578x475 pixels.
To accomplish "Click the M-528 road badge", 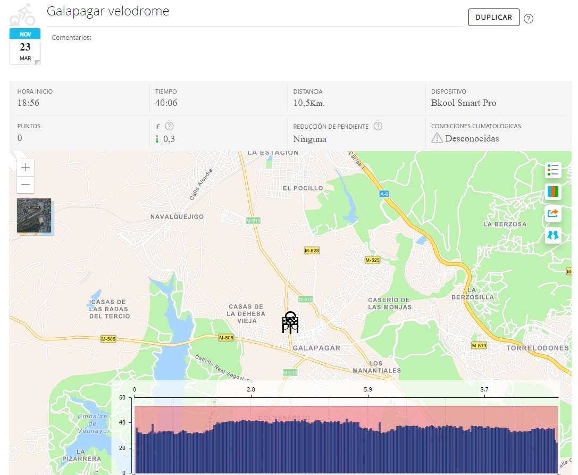I will 312,251.
